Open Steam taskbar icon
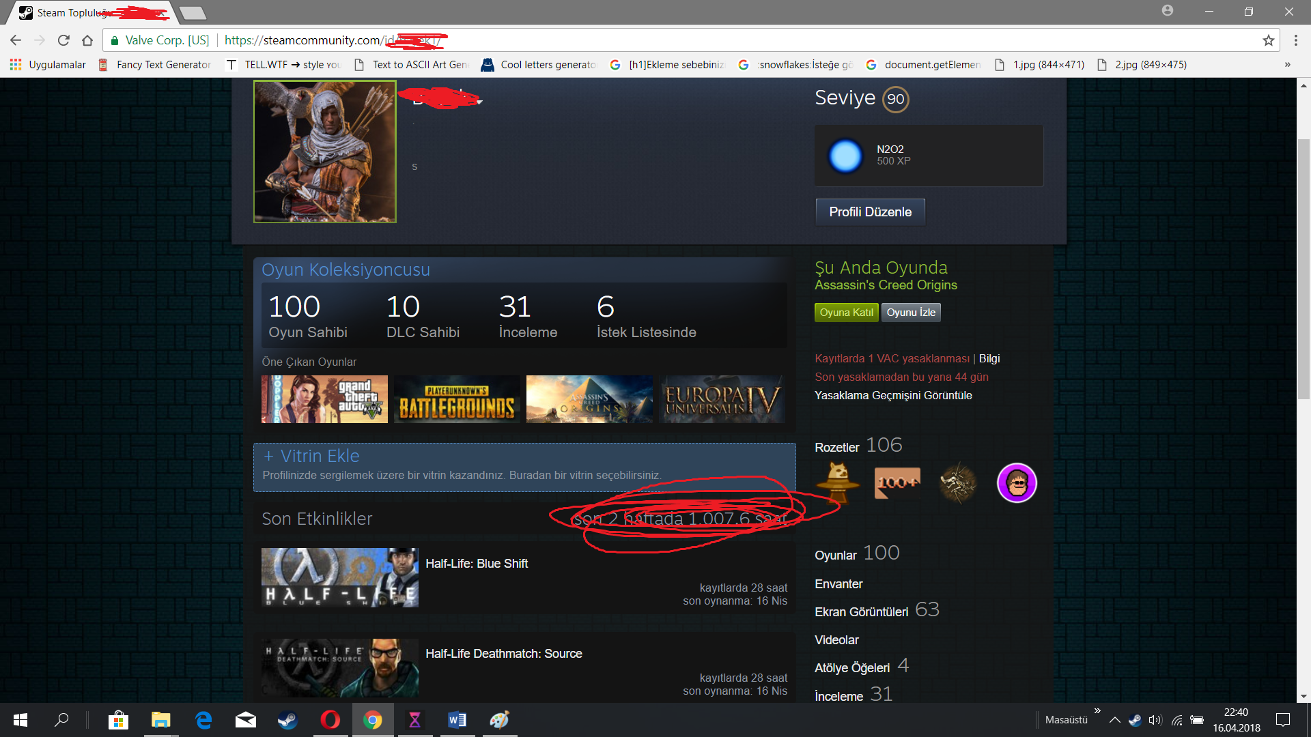Screen dimensions: 1311x737 pos(287,720)
